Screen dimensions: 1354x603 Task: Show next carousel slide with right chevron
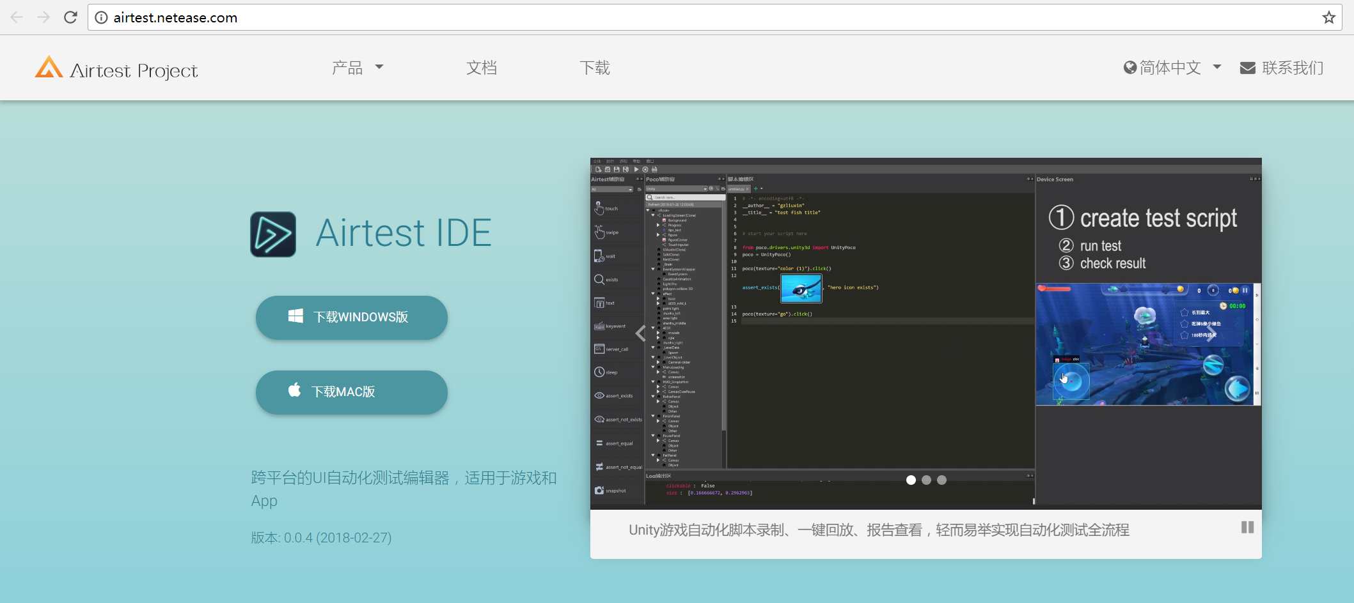pos(1211,333)
